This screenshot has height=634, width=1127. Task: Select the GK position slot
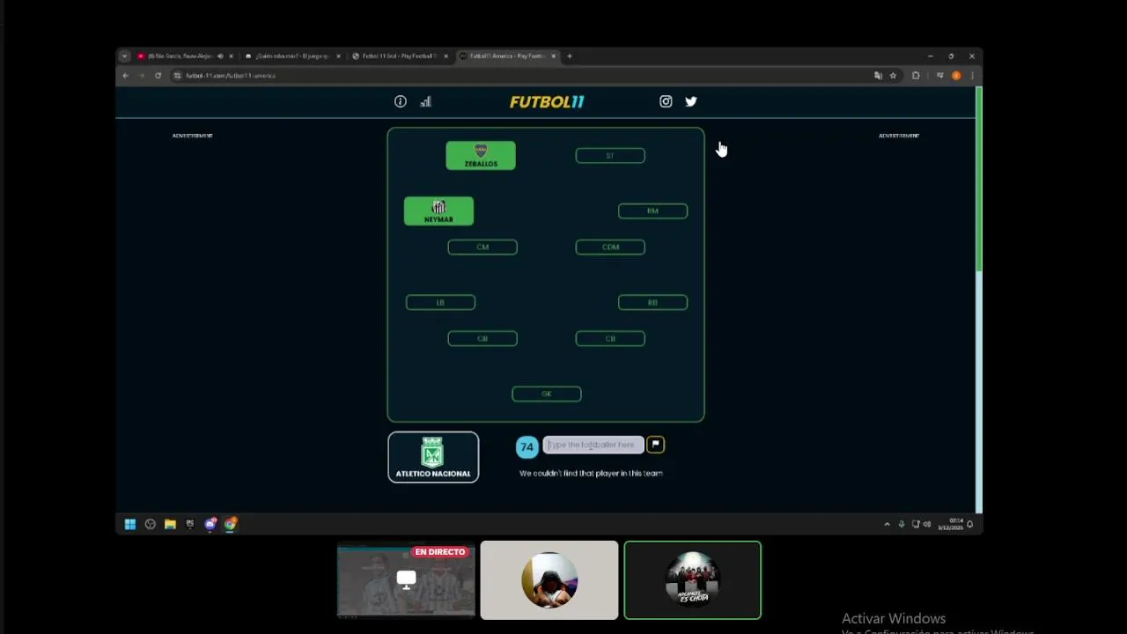[547, 394]
